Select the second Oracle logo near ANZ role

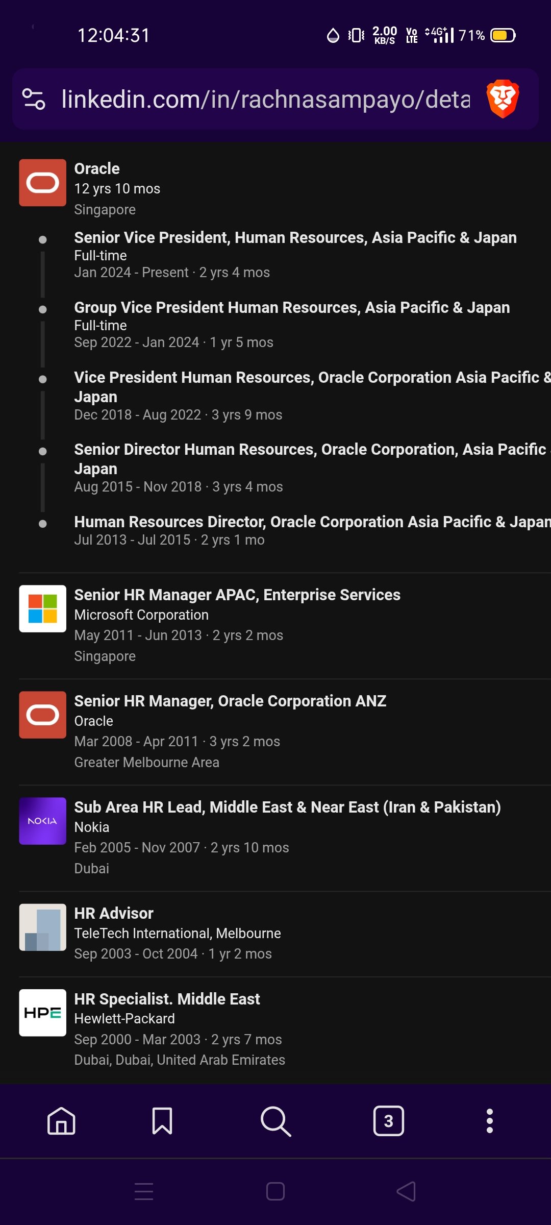point(42,715)
